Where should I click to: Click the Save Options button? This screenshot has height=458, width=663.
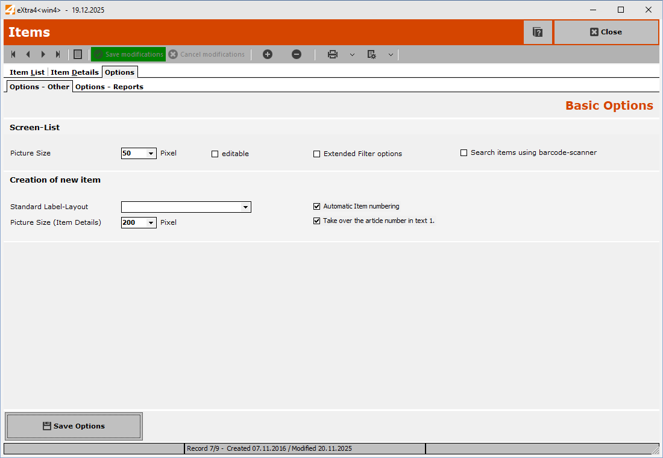pos(74,426)
